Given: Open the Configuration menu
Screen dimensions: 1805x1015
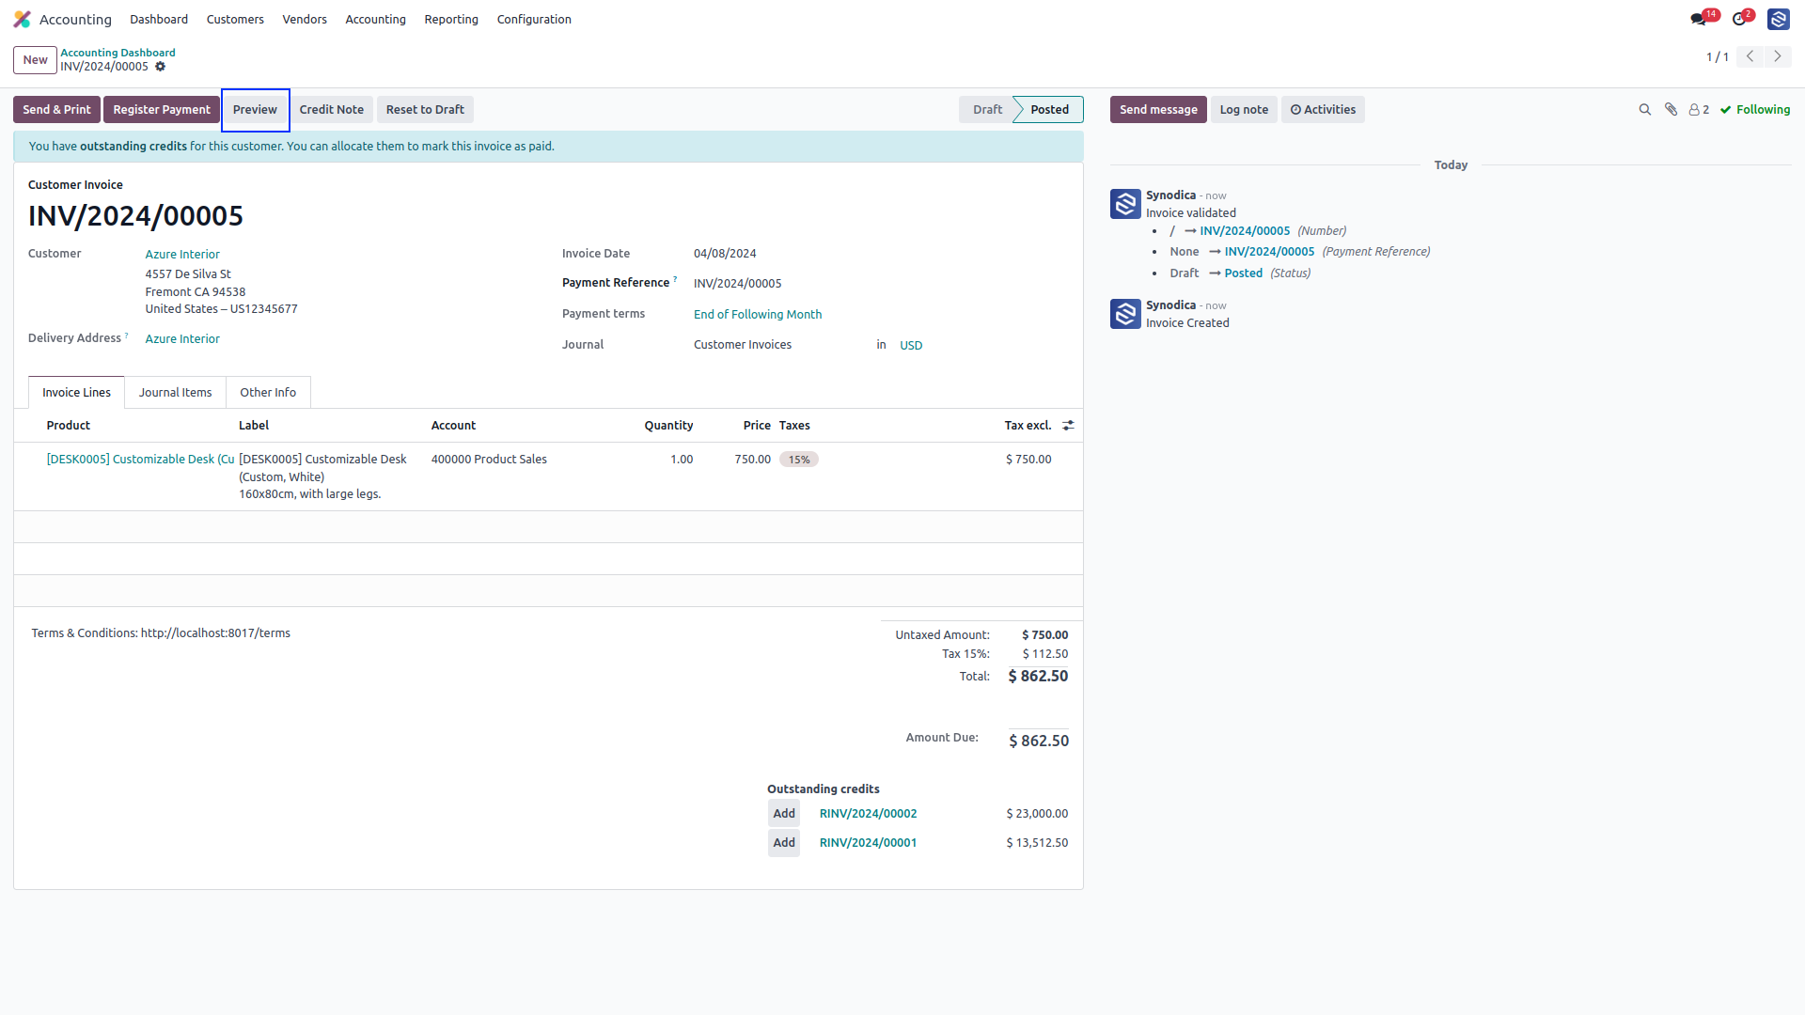Looking at the screenshot, I should click(x=534, y=19).
